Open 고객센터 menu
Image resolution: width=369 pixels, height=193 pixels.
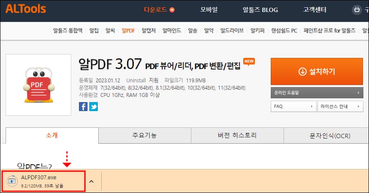click(315, 10)
